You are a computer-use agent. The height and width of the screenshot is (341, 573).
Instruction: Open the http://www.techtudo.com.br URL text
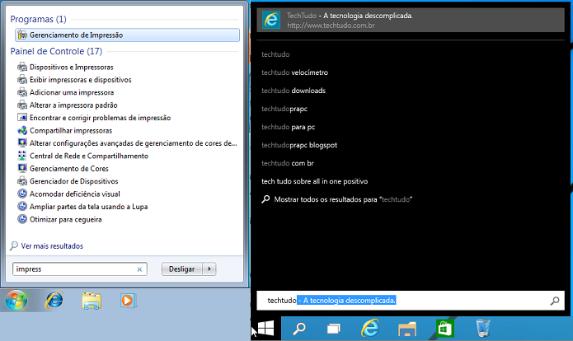[331, 26]
